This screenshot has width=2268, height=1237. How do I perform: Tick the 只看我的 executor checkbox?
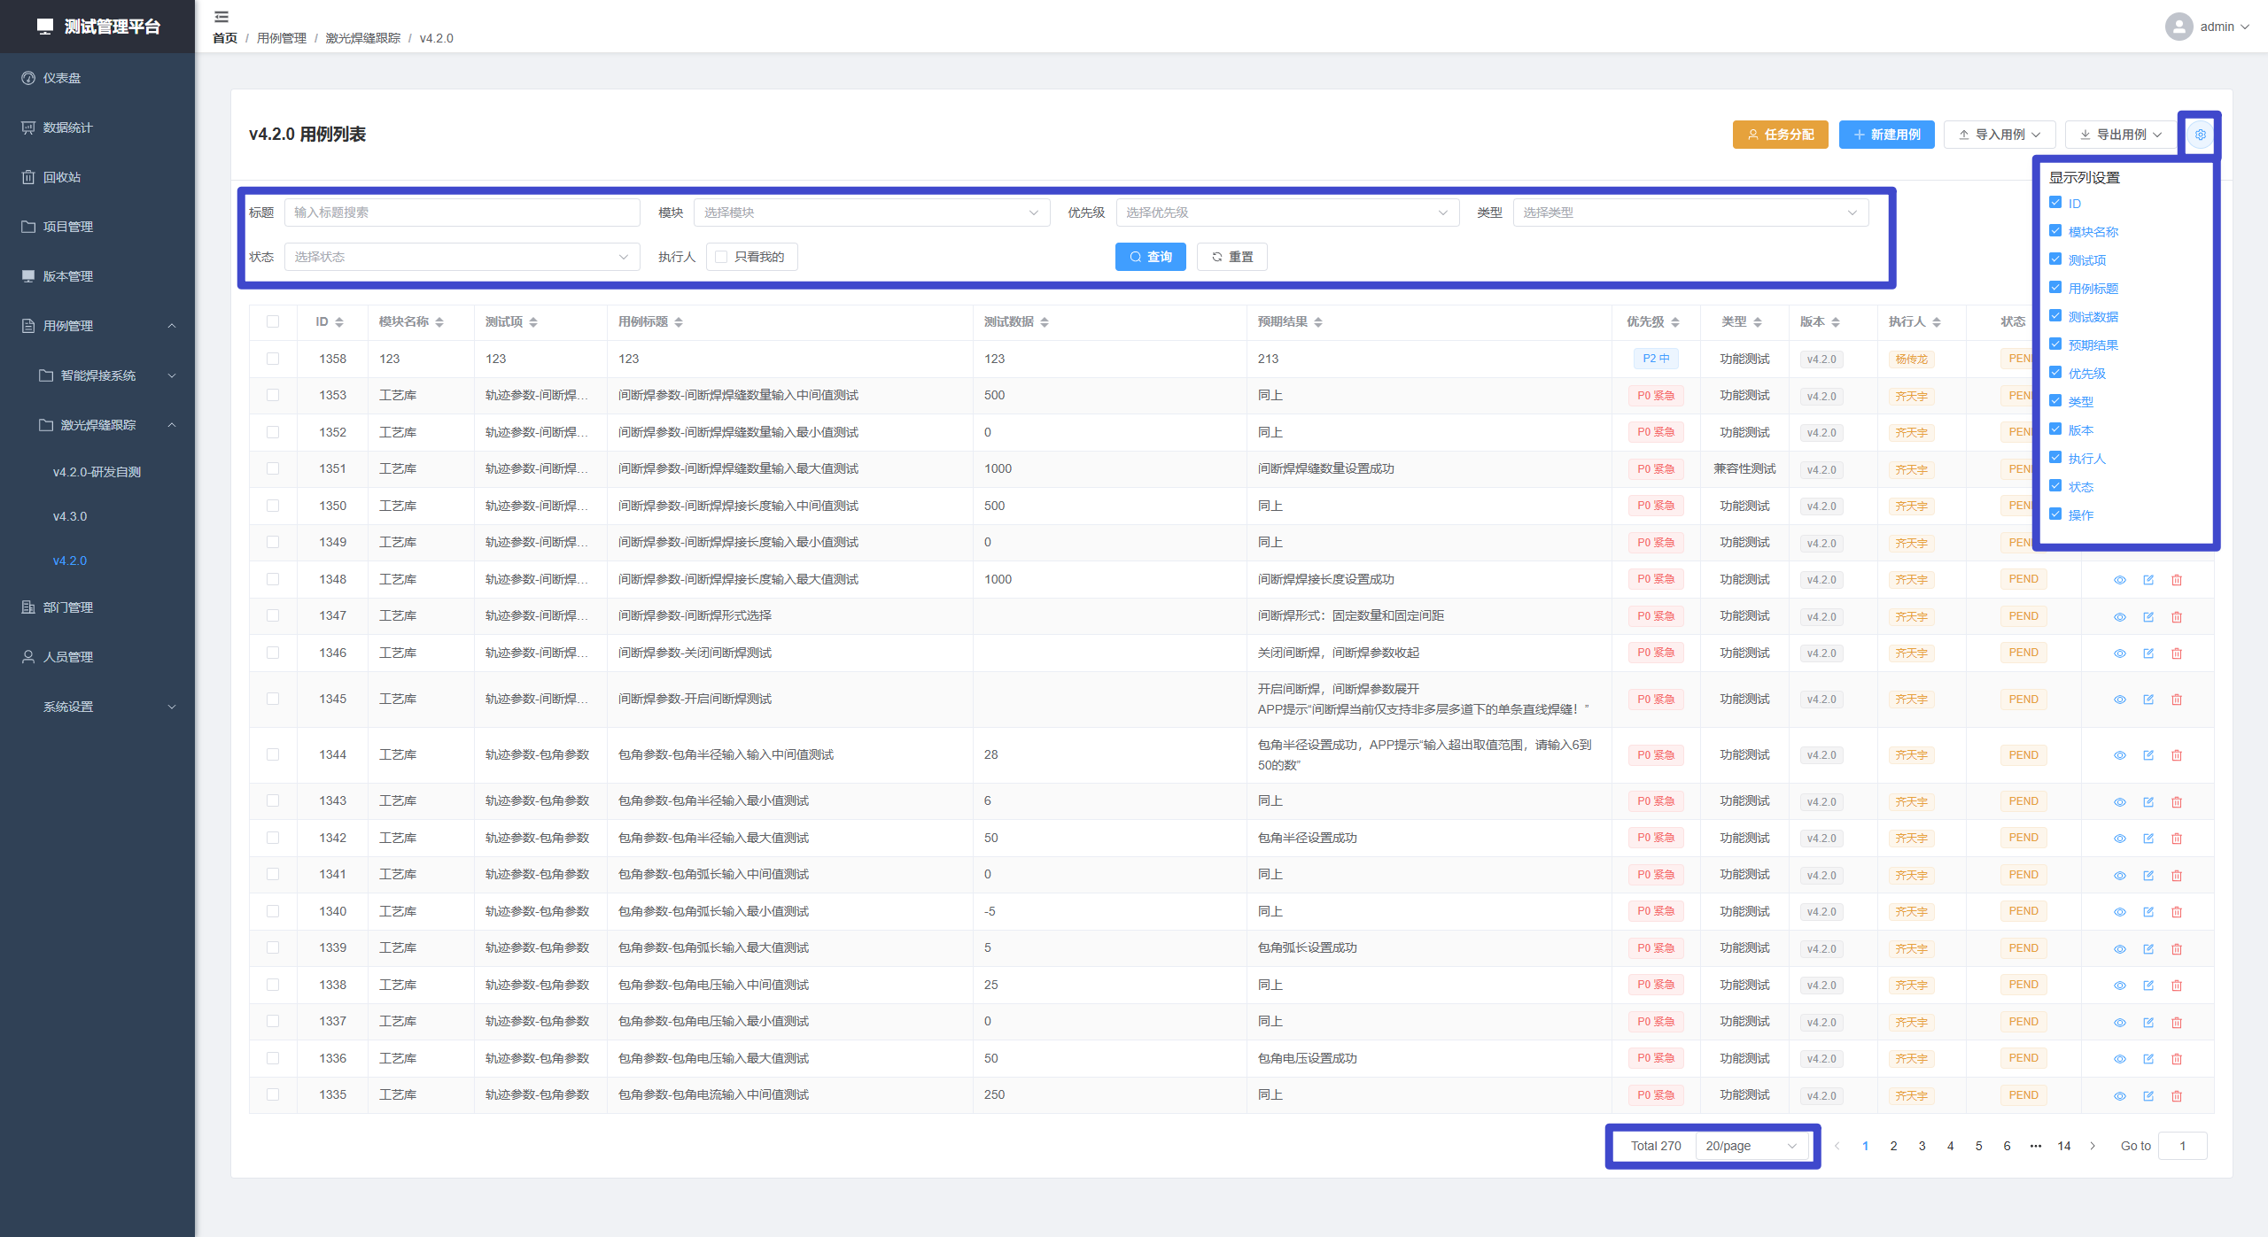[721, 257]
